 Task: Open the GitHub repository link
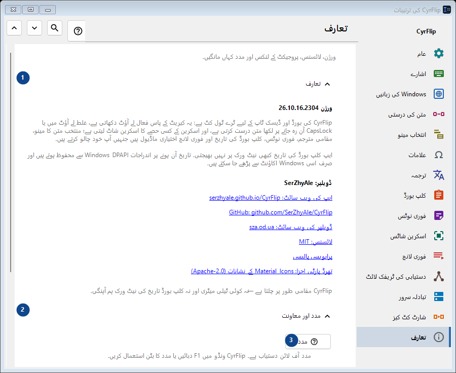click(x=281, y=212)
